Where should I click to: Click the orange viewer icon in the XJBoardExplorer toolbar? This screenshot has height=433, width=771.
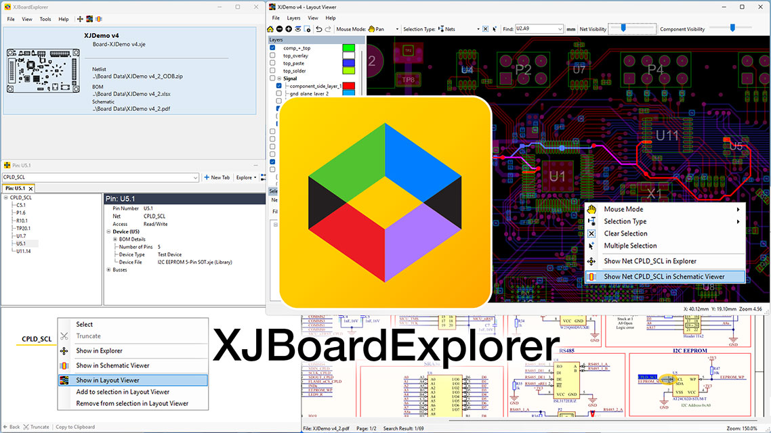point(99,18)
